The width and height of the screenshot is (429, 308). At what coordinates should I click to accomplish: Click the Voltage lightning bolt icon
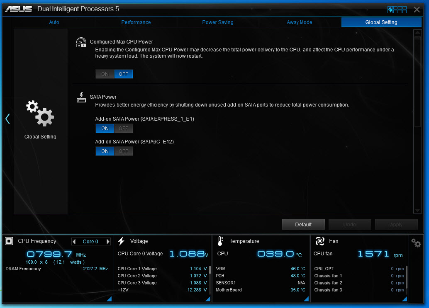pos(121,241)
